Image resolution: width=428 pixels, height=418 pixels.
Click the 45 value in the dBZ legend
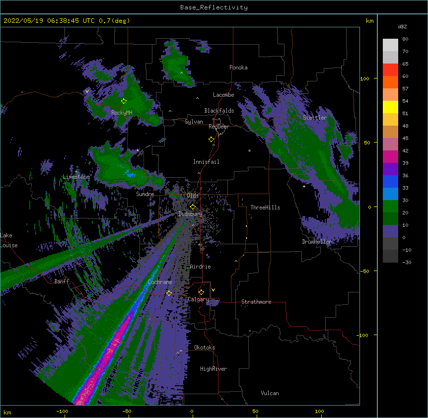(405, 138)
